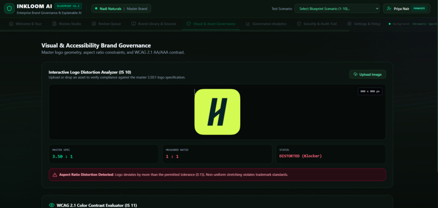Open the Welcome & Tour tab

26,24
